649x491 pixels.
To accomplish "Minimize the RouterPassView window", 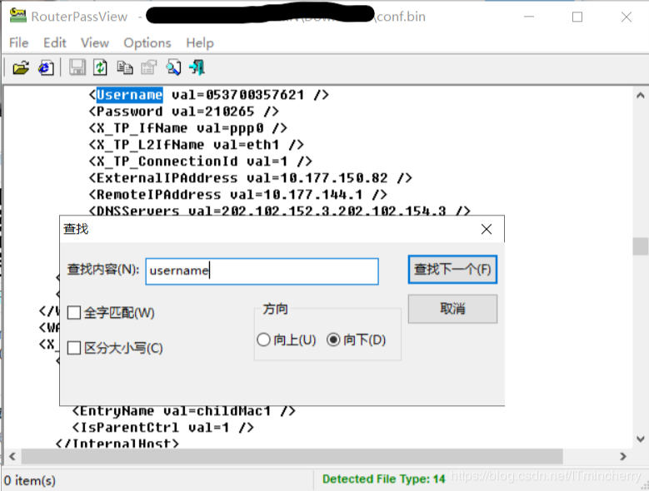I will (x=529, y=17).
